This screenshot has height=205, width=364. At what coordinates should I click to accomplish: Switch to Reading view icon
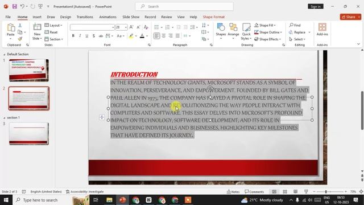tap(295, 191)
